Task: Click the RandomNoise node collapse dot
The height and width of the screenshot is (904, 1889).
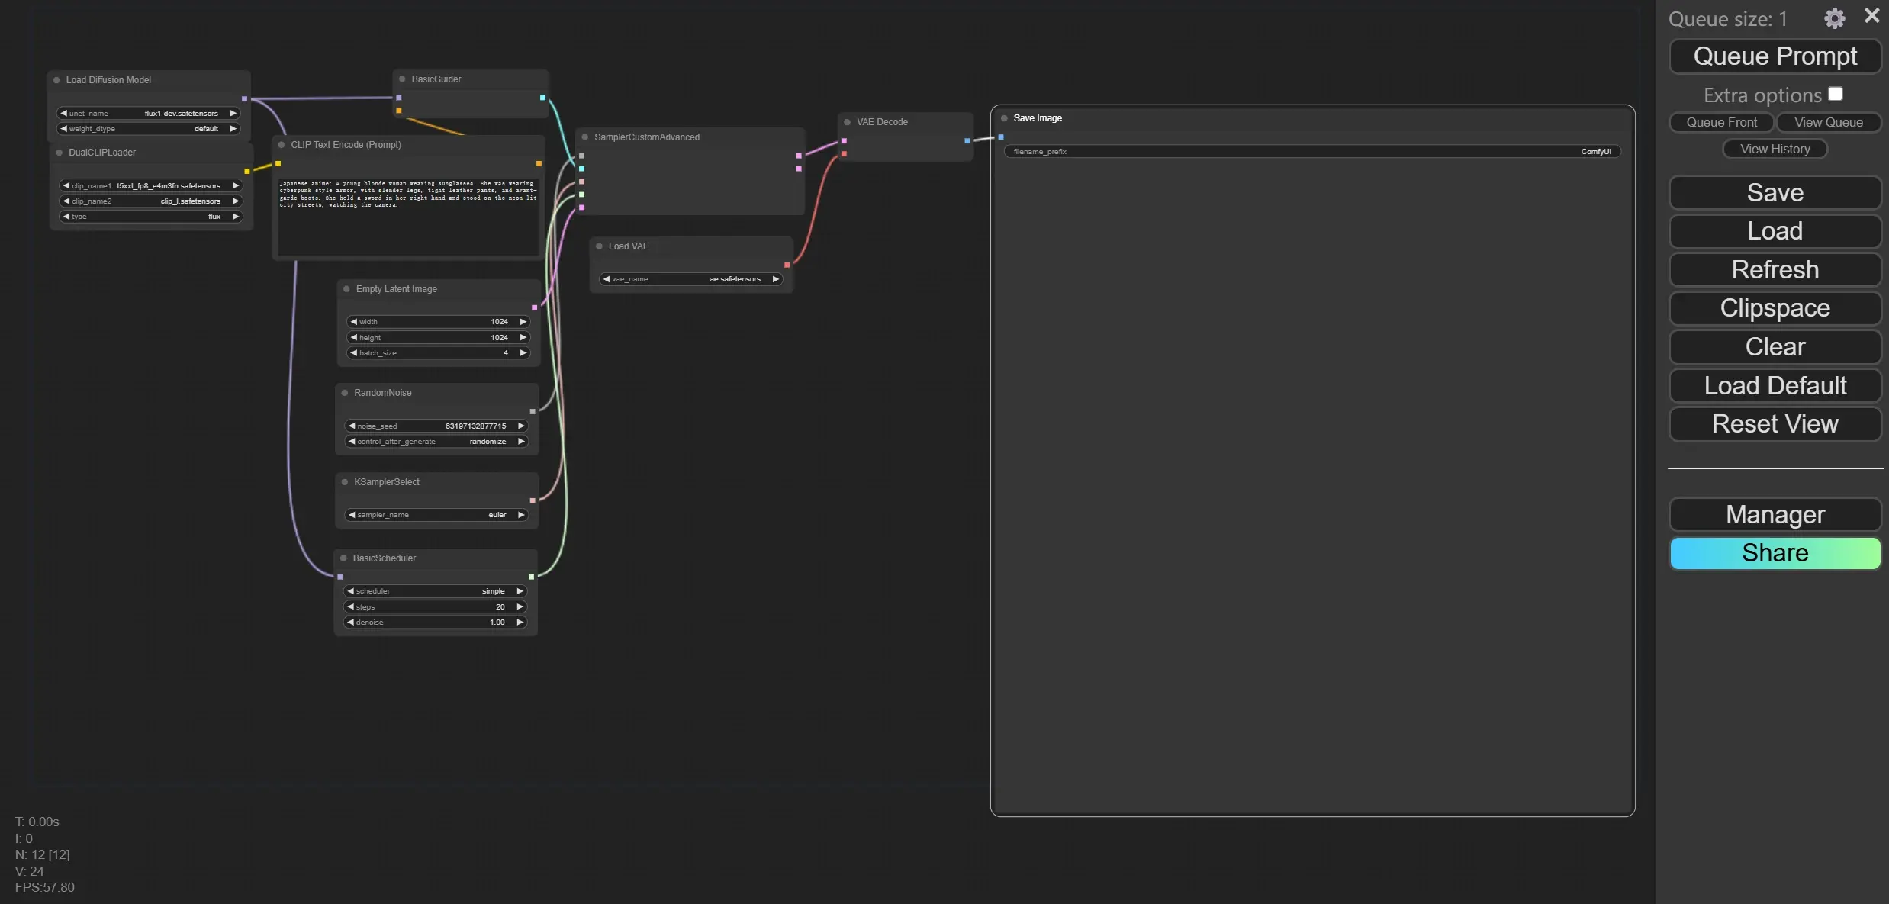Action: coord(345,393)
